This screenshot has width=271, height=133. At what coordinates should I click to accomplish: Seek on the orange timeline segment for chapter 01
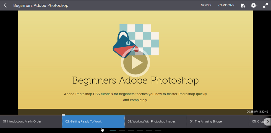click(x=31, y=115)
